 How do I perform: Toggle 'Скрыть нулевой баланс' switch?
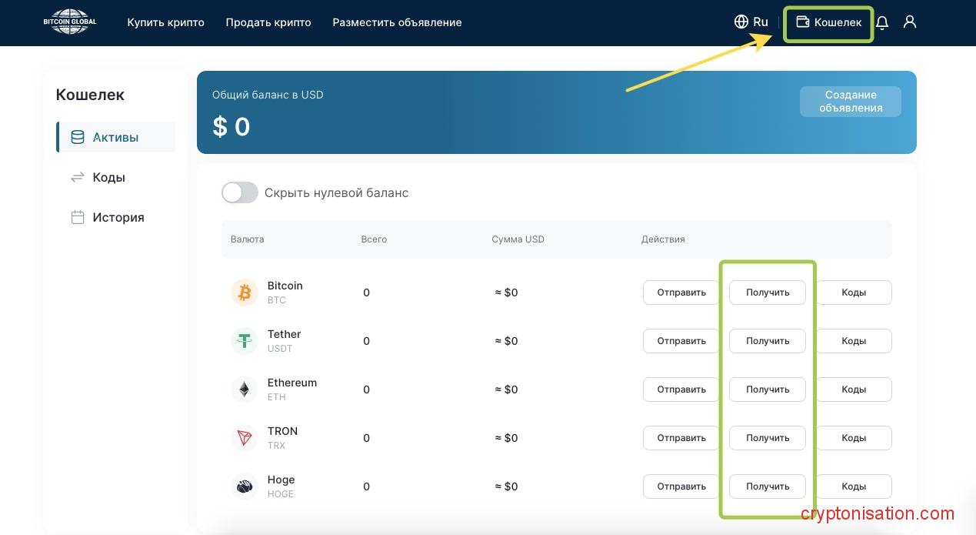240,192
